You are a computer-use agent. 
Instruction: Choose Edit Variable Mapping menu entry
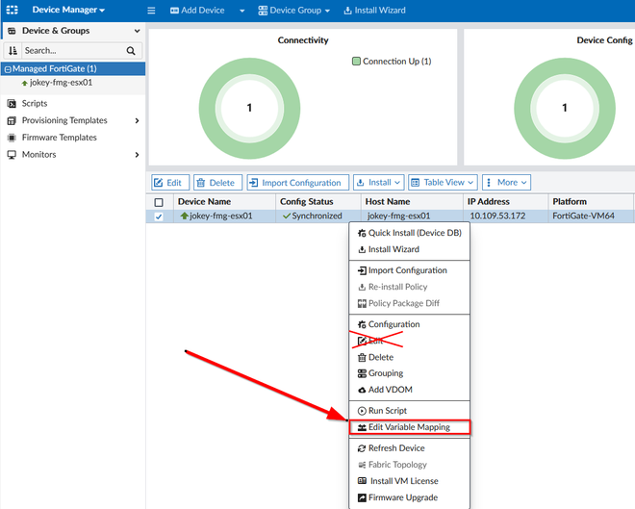(409, 427)
